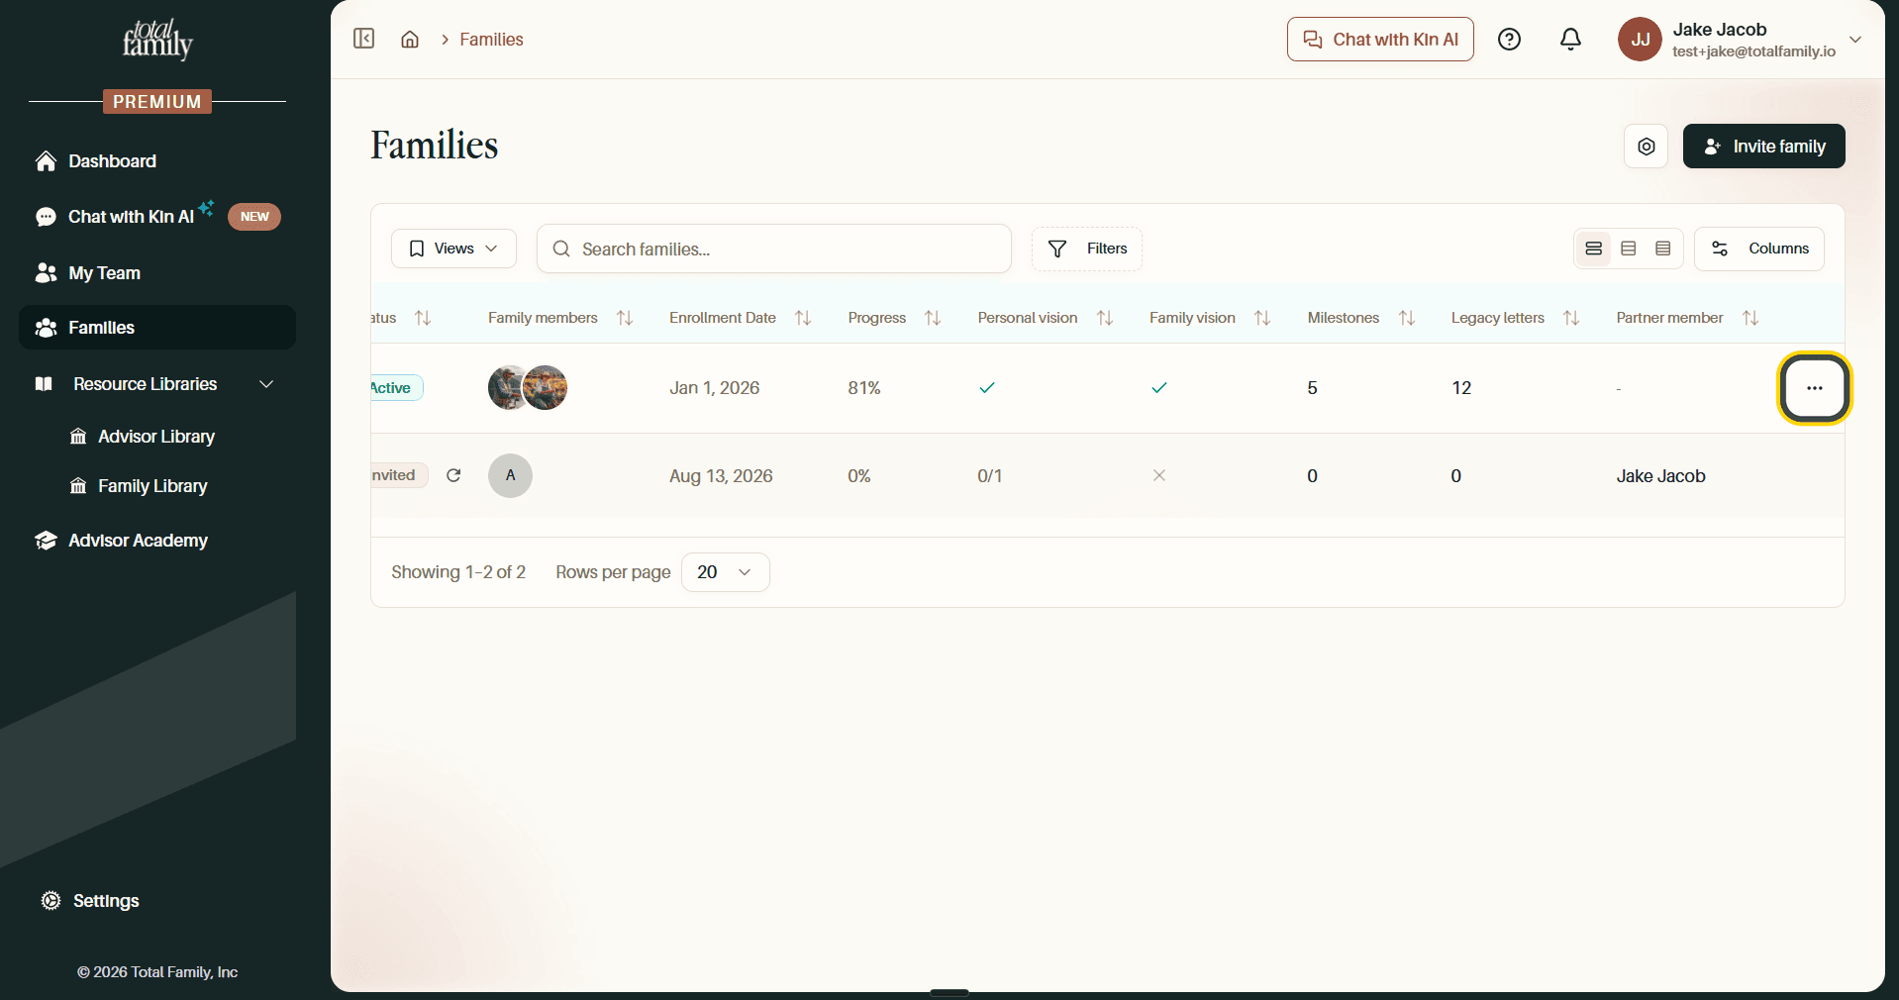Open Advisor Academy
Image resolution: width=1899 pixels, height=1000 pixels.
pyautogui.click(x=157, y=541)
